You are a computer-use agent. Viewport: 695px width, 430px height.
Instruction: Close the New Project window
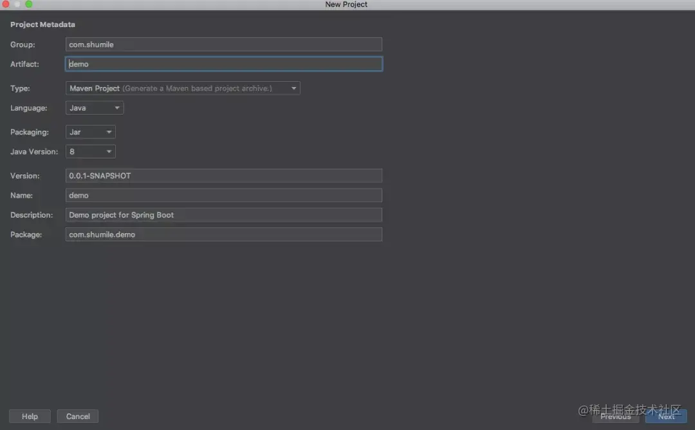[6, 4]
